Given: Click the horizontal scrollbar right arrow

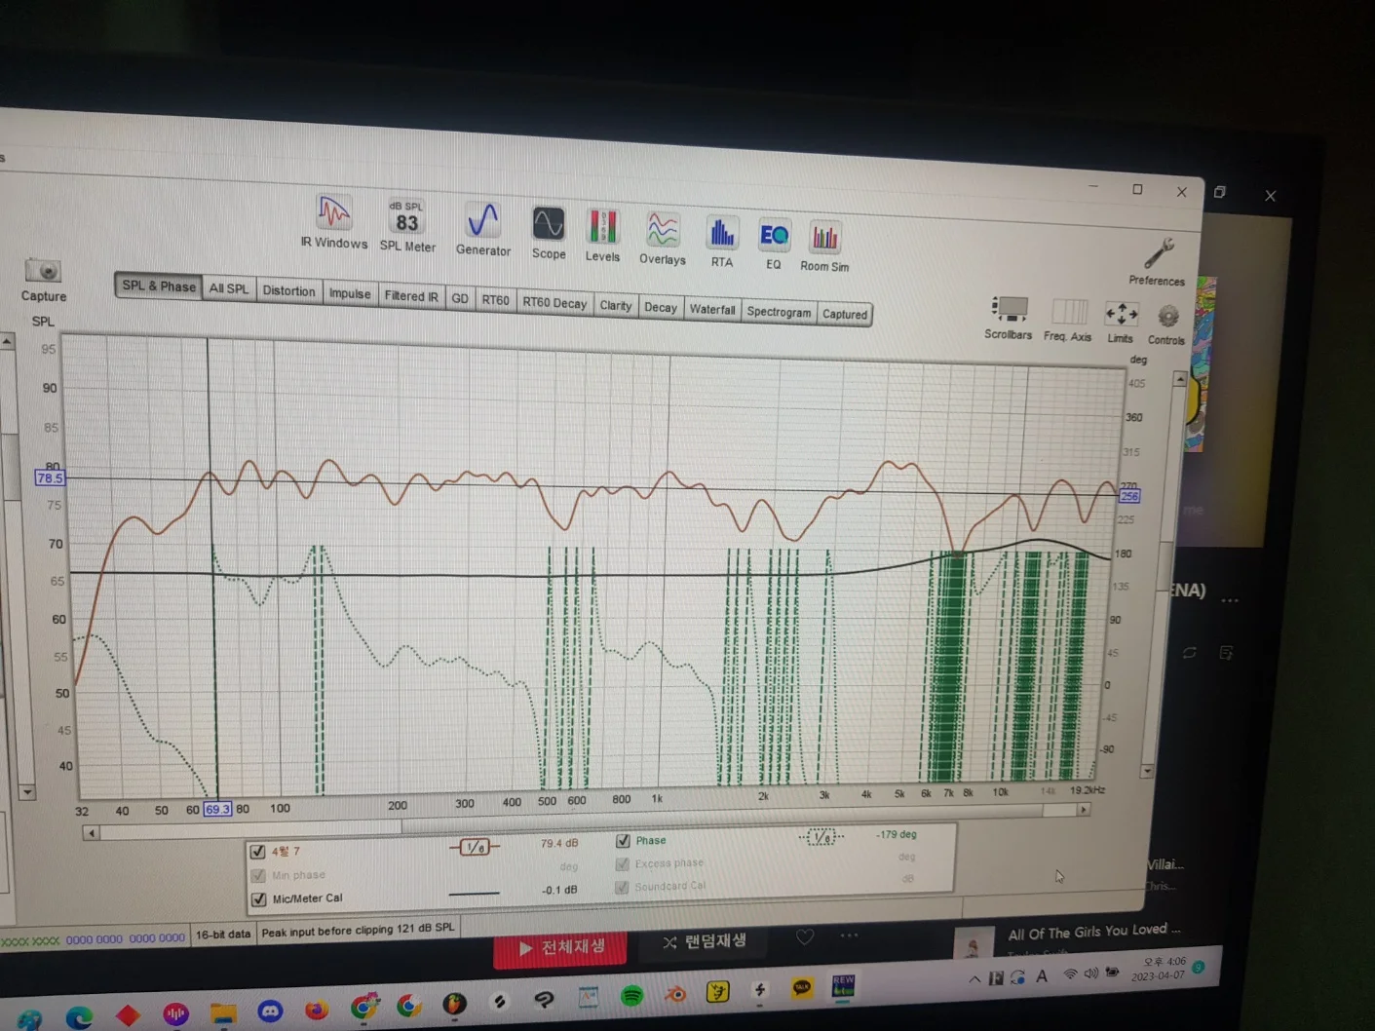Looking at the screenshot, I should (1083, 810).
